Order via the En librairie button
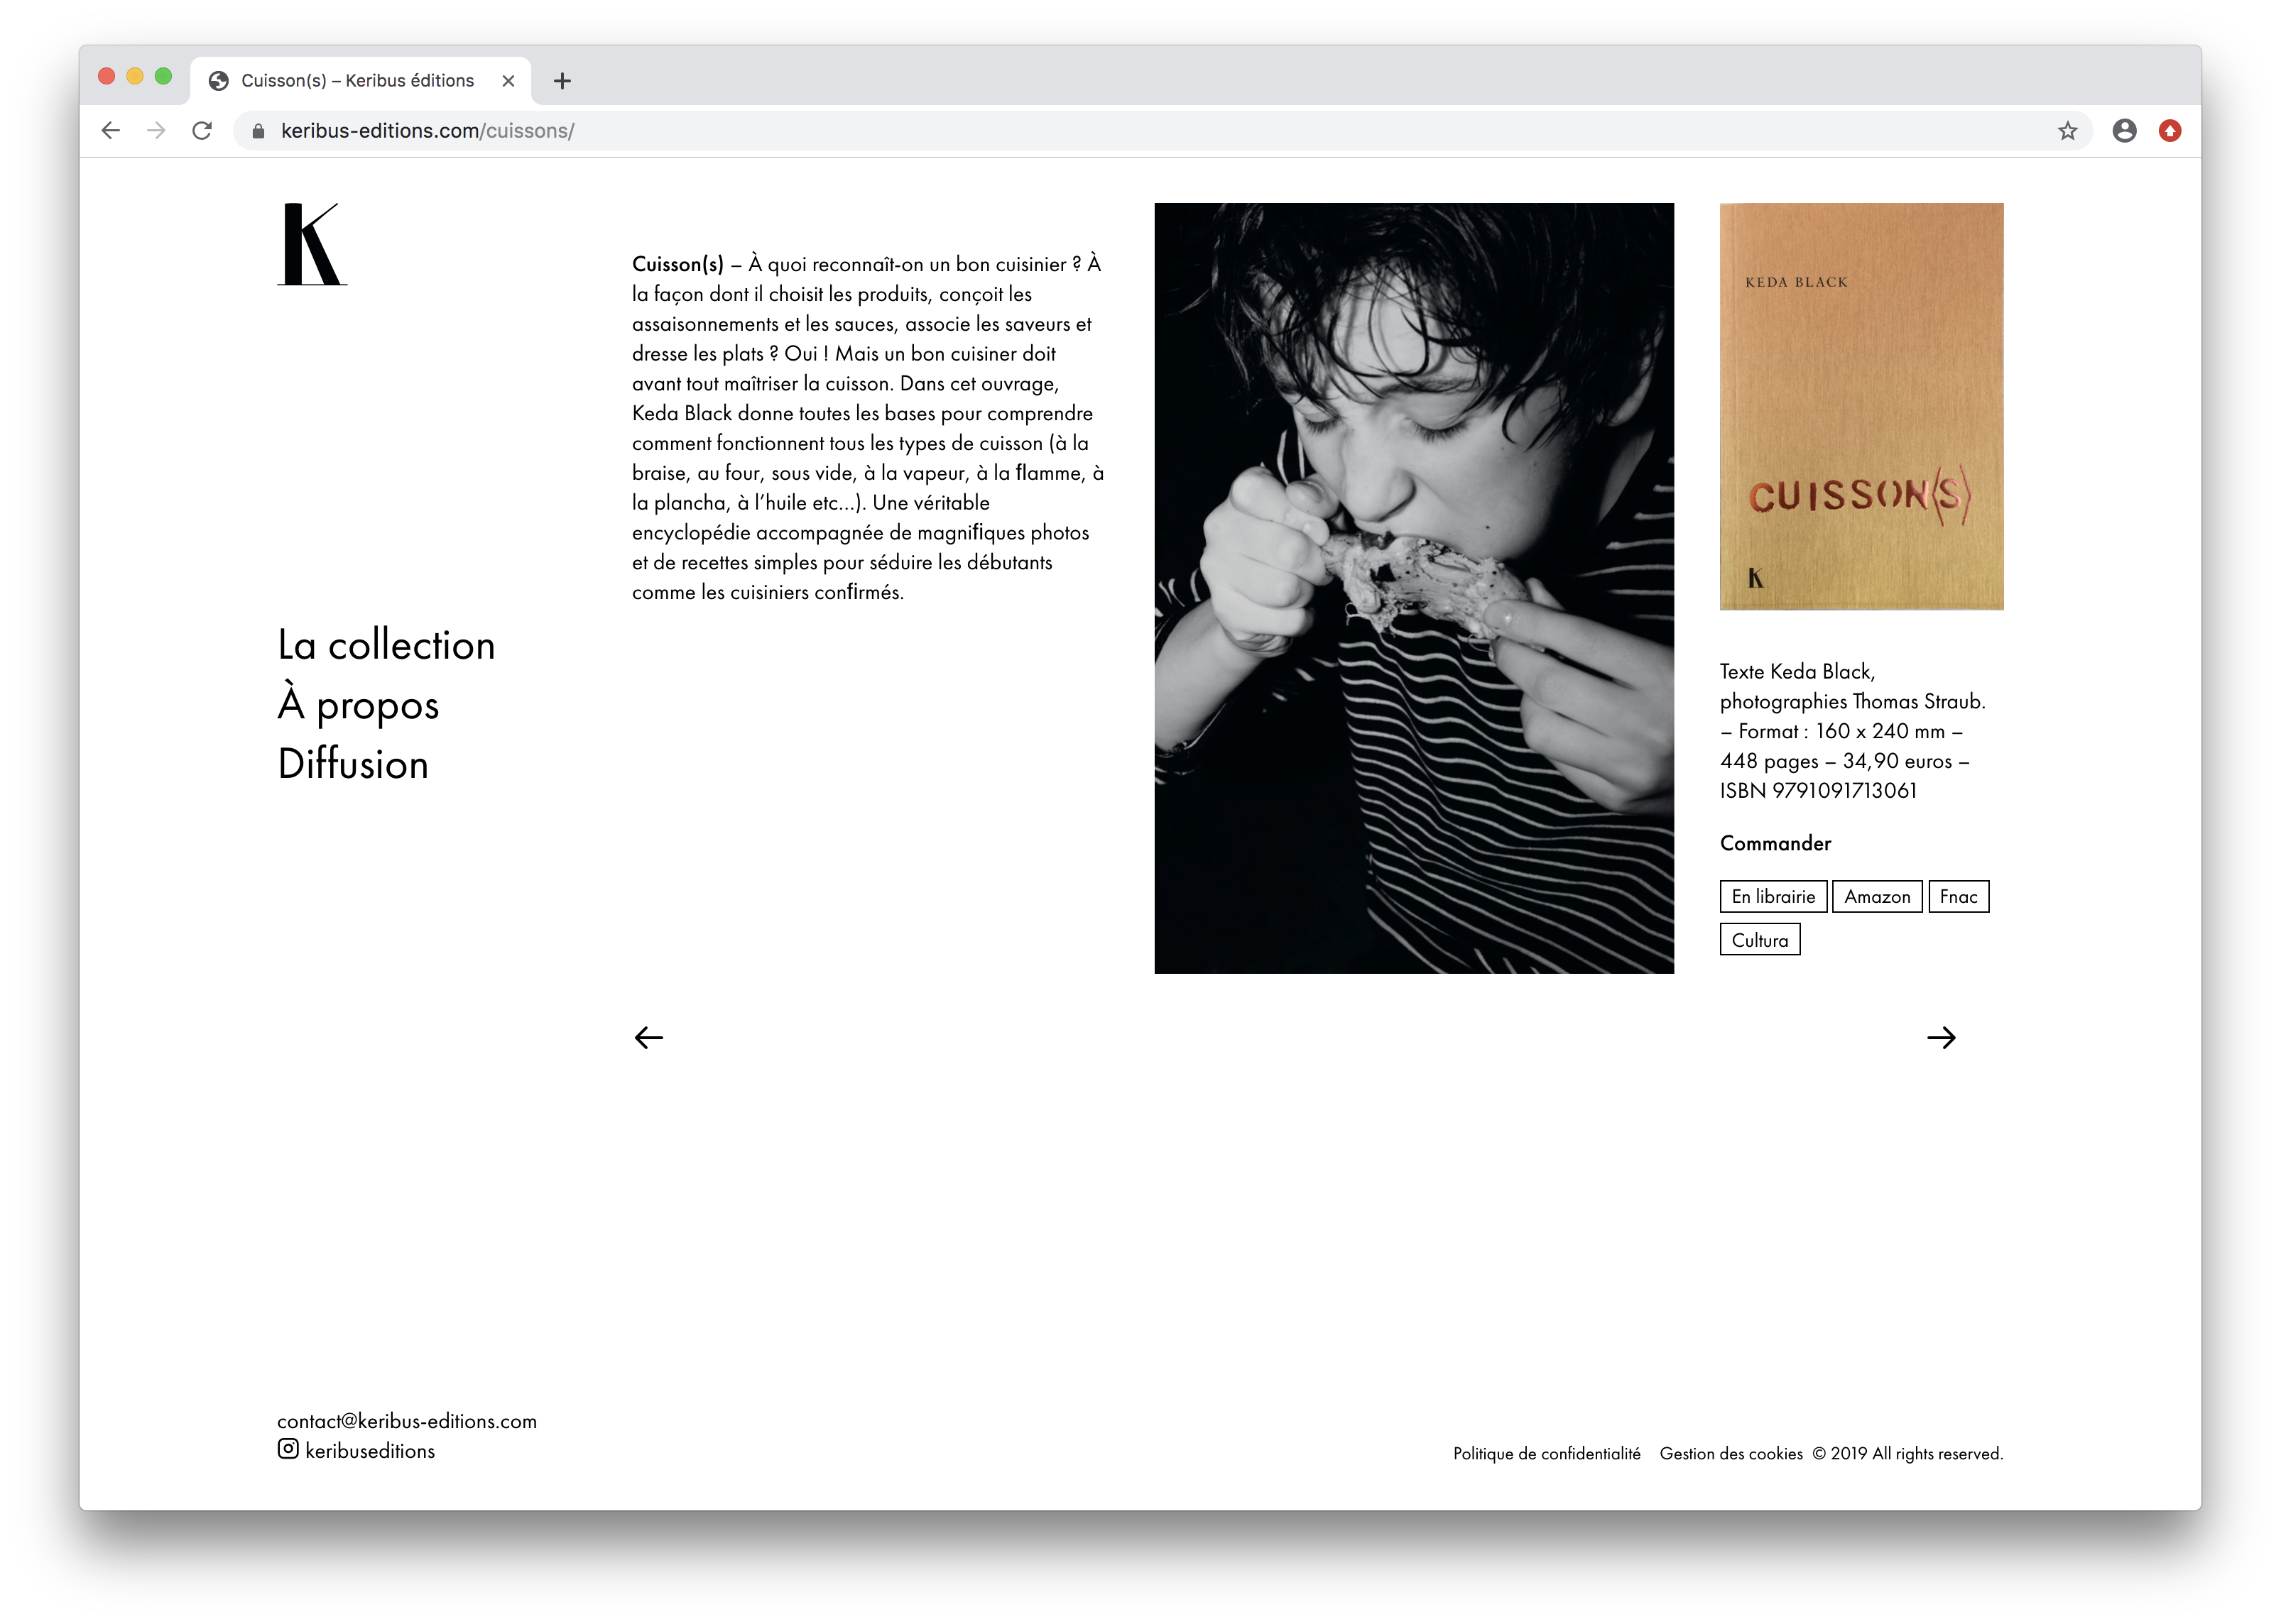 (x=1773, y=896)
